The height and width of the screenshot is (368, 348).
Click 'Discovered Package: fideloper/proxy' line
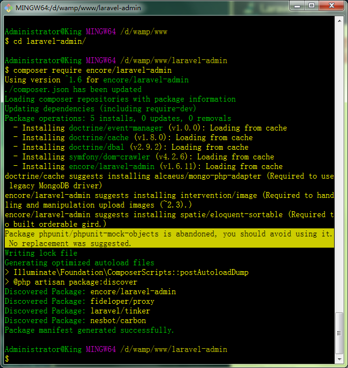(80, 301)
